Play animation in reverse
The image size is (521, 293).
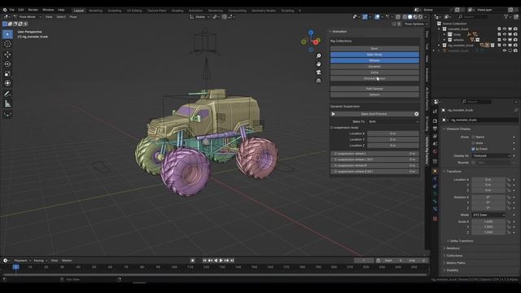pos(216,260)
